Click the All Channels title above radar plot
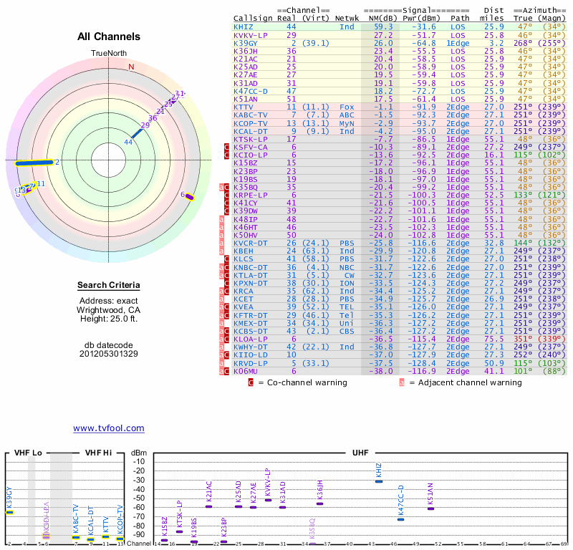Image resolution: width=573 pixels, height=550 pixels. [108, 36]
